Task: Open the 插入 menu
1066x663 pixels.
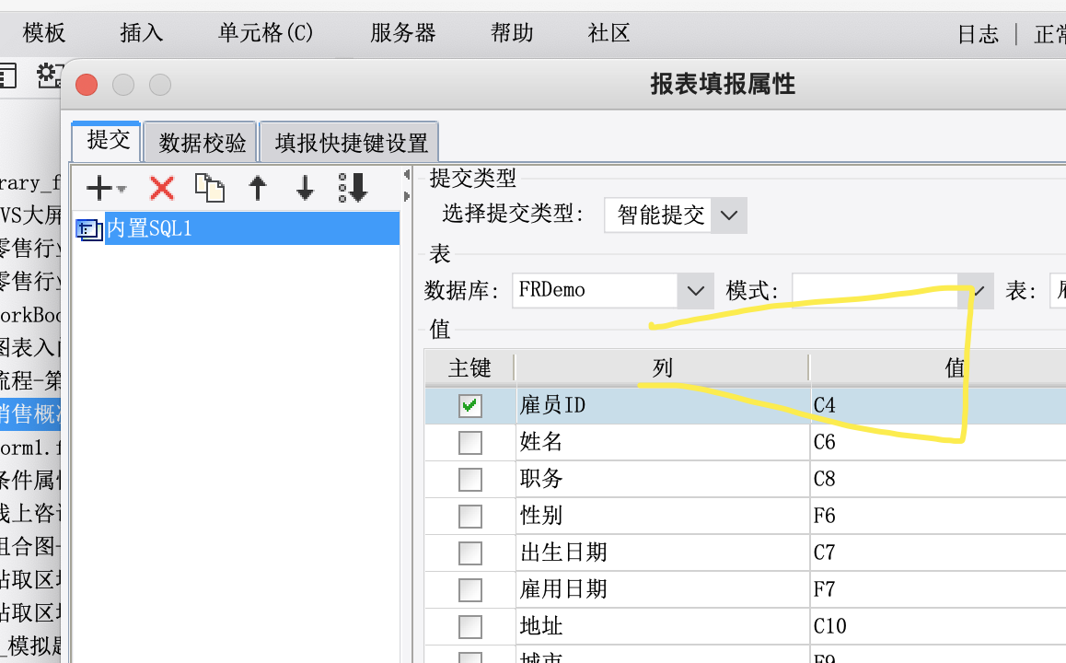Action: (x=142, y=32)
